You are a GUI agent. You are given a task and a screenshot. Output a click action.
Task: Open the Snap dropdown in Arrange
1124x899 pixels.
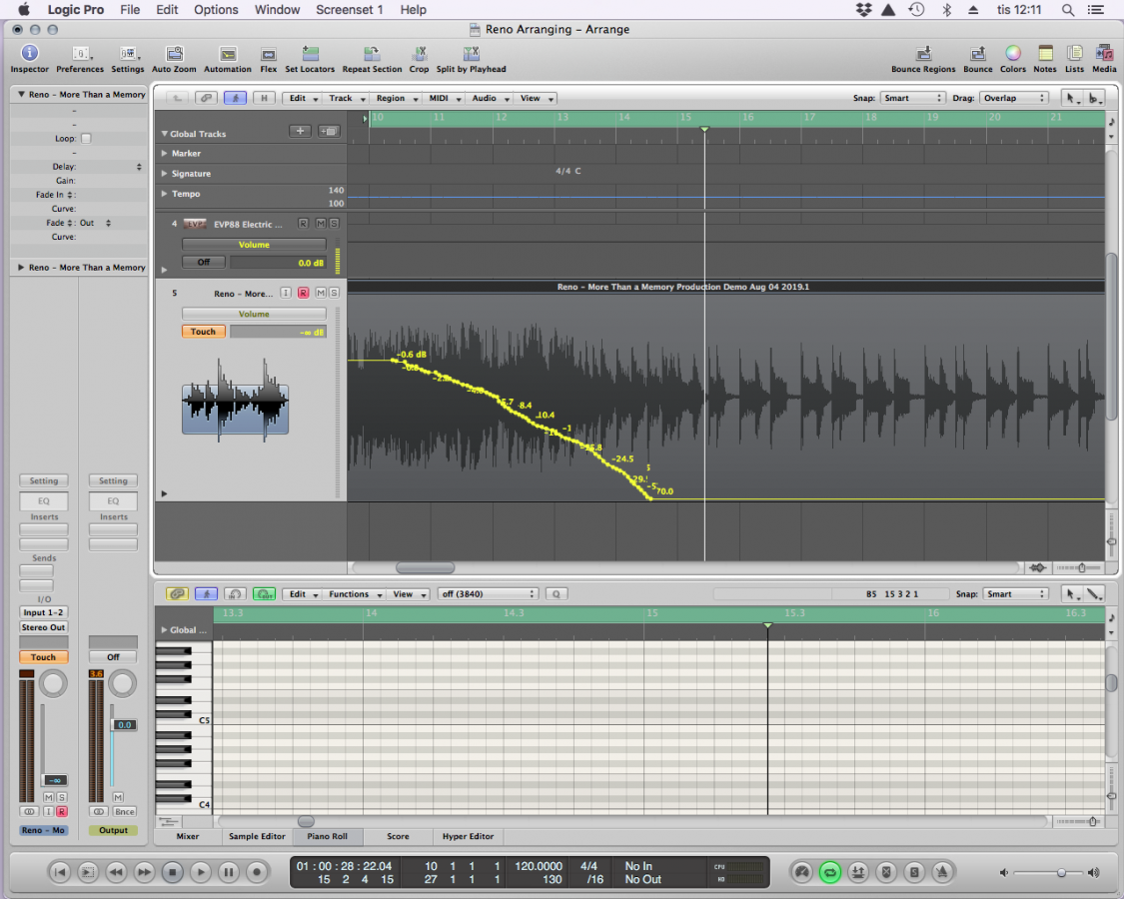[x=912, y=98]
